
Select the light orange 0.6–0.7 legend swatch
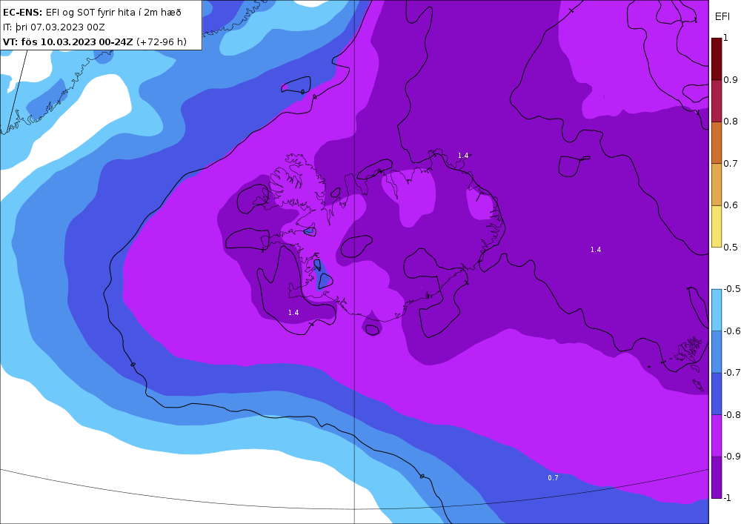pos(717,185)
